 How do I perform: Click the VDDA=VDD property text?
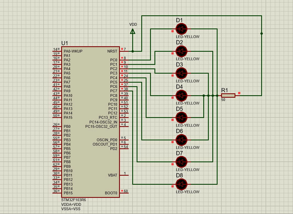click(71, 204)
